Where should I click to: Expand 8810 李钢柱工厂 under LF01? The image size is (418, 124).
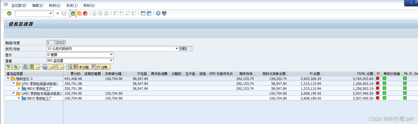[19, 88]
